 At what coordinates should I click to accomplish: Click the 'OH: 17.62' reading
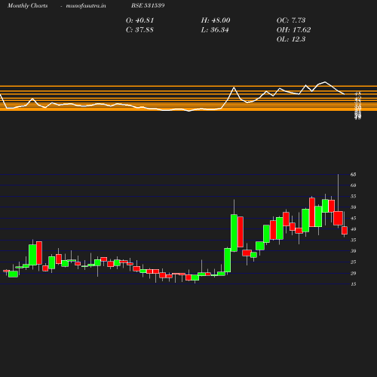[293, 30]
